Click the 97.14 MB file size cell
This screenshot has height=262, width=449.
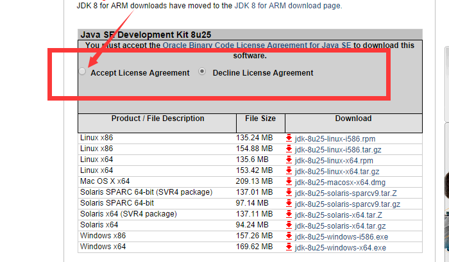(x=252, y=203)
